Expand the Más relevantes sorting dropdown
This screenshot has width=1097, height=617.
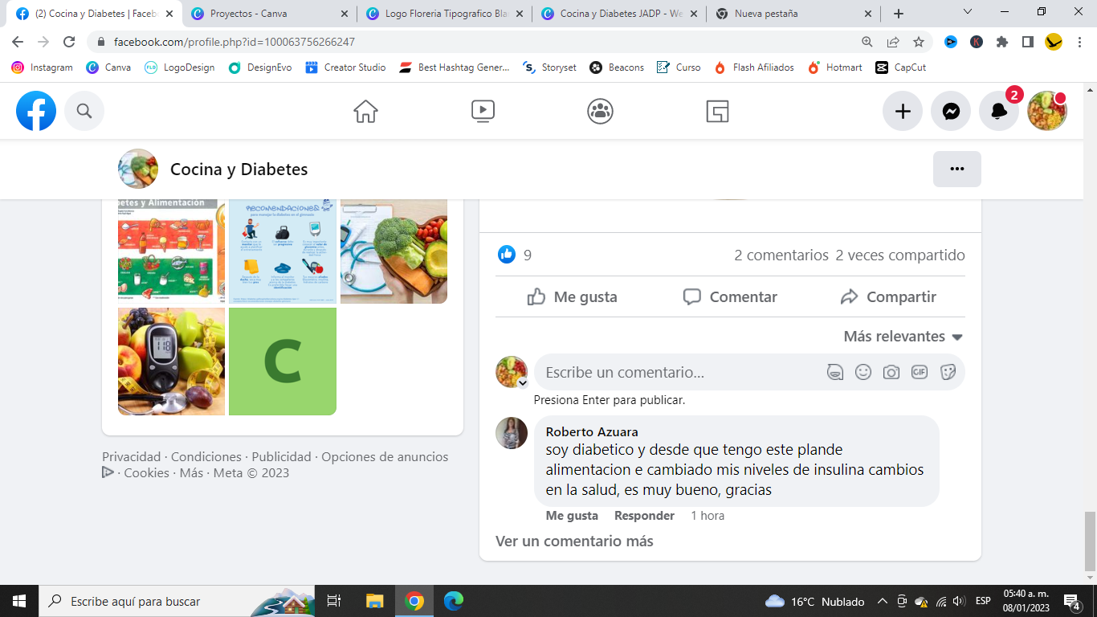click(x=903, y=337)
